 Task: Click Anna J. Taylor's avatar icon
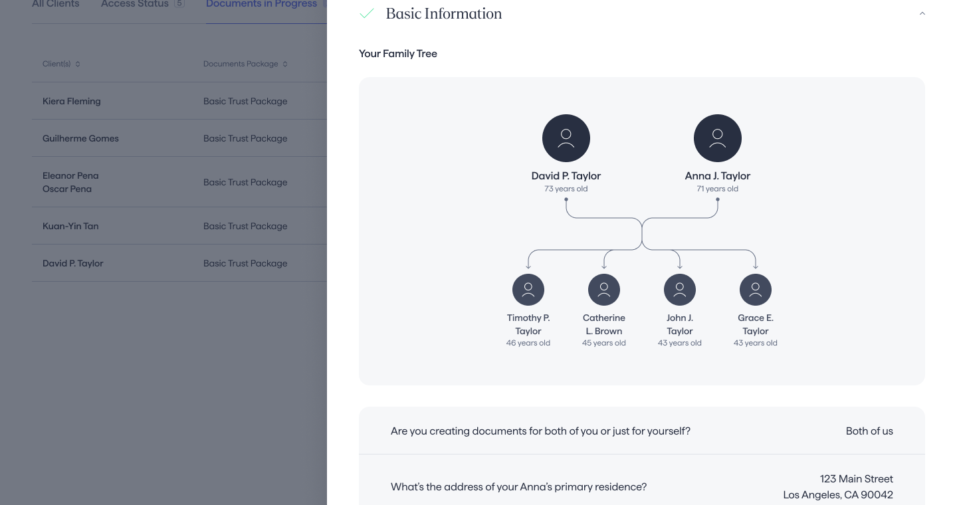718,138
